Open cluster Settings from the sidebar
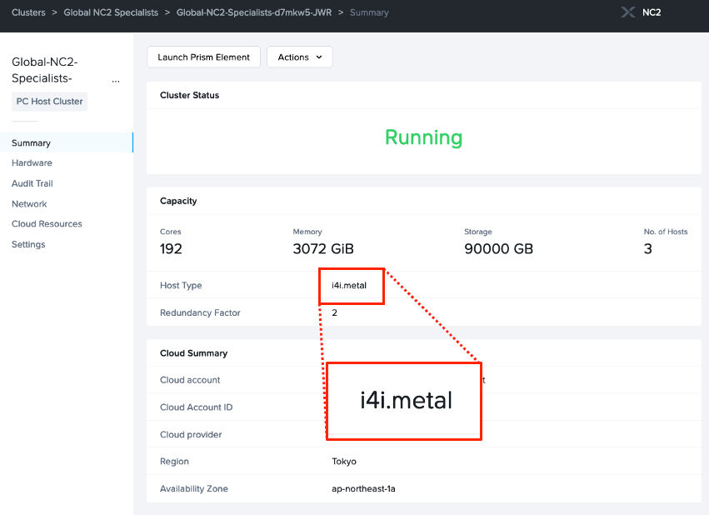This screenshot has height=515, width=709. (x=28, y=244)
